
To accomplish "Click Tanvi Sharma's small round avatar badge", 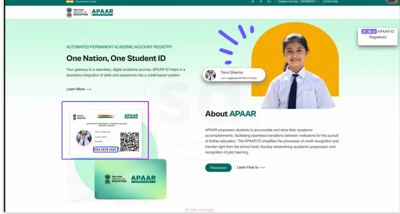I will pyautogui.click(x=211, y=75).
